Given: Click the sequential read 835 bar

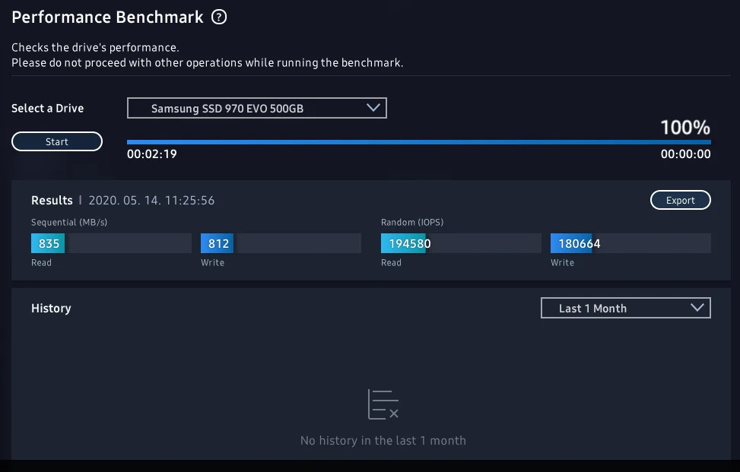Looking at the screenshot, I should (49, 244).
